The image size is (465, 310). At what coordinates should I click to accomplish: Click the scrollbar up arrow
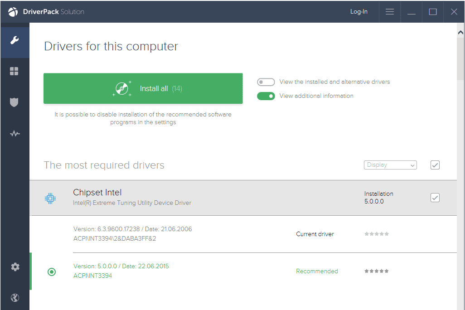tap(460, 33)
